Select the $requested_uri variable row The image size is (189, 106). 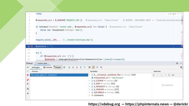(x=120, y=78)
